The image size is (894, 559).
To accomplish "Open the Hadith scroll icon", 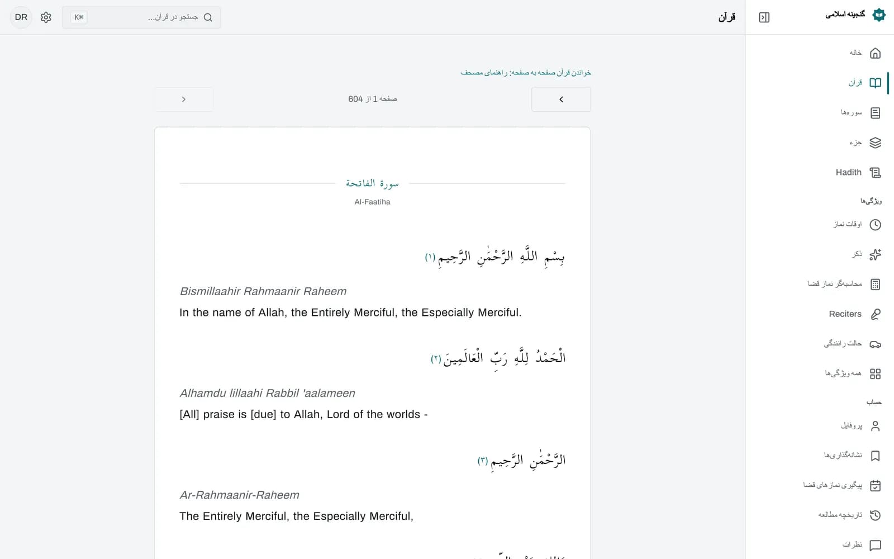I will point(875,173).
